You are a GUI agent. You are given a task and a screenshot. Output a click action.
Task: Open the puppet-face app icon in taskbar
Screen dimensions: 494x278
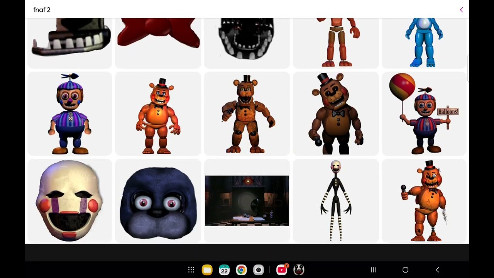(299, 270)
